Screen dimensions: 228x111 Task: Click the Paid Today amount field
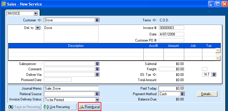171,88
